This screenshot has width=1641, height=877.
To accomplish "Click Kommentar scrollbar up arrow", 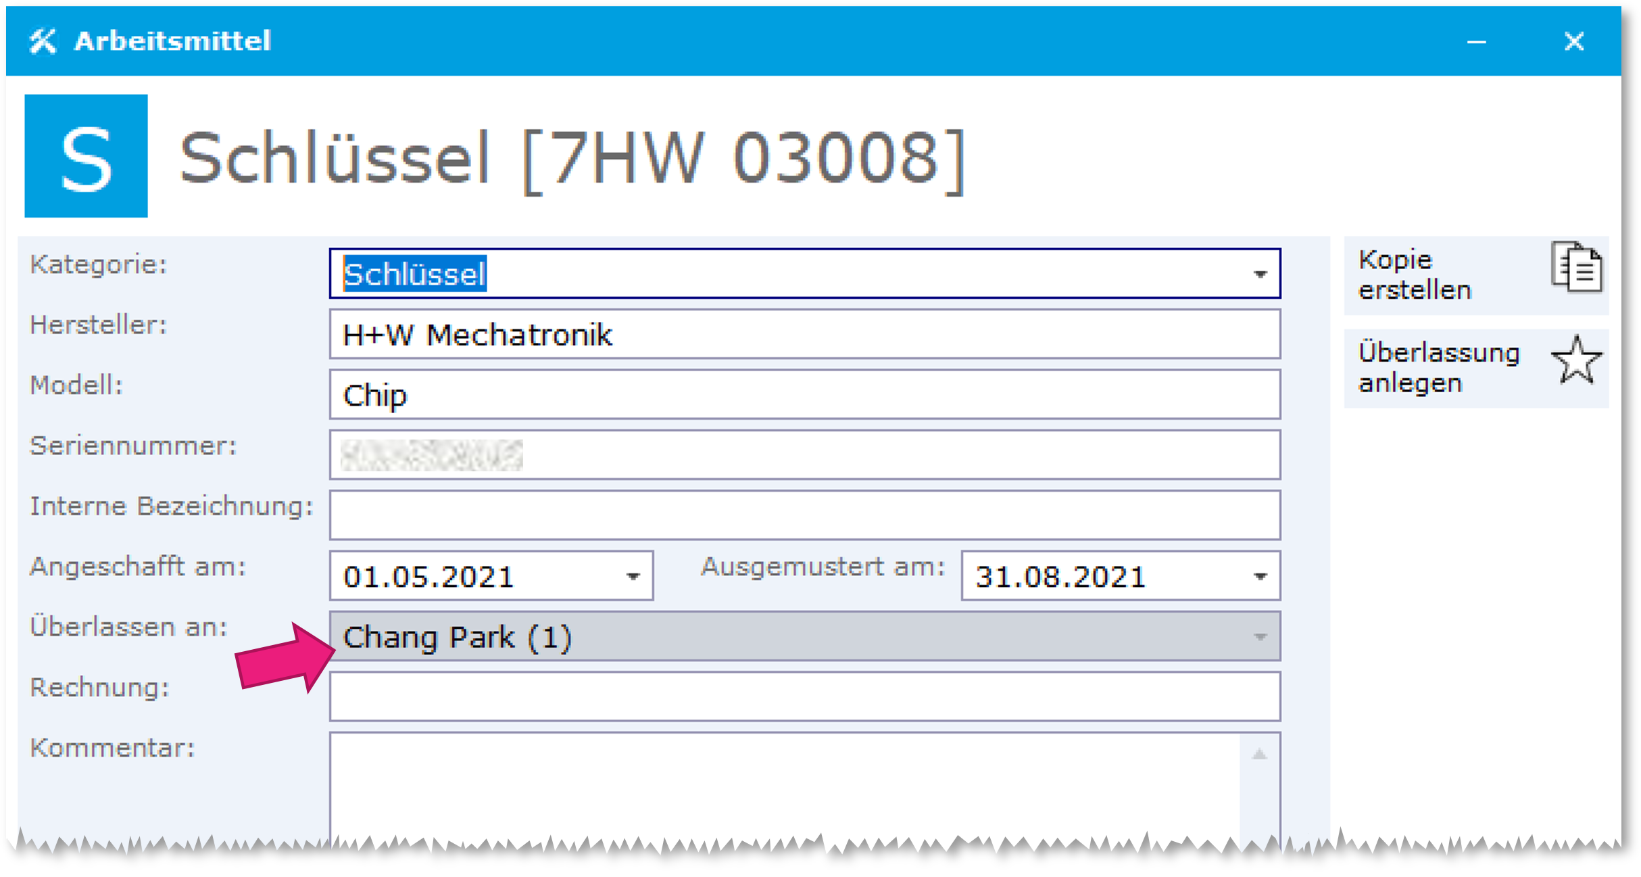I will pyautogui.click(x=1259, y=755).
